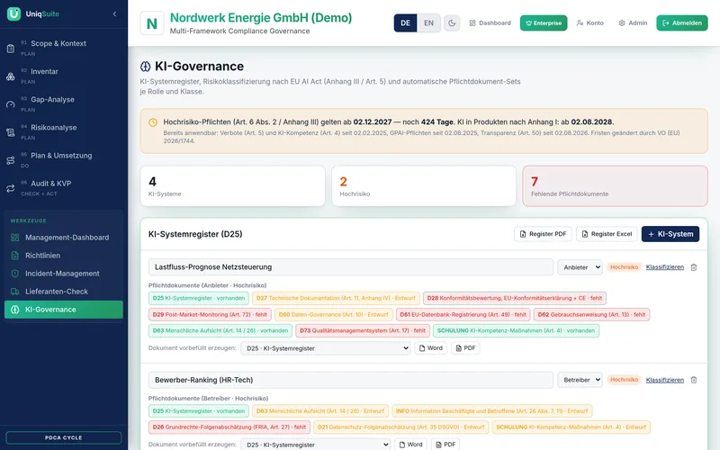Click the Scope & Kontext clipboard icon
This screenshot has height=450, width=720.
tap(11, 49)
